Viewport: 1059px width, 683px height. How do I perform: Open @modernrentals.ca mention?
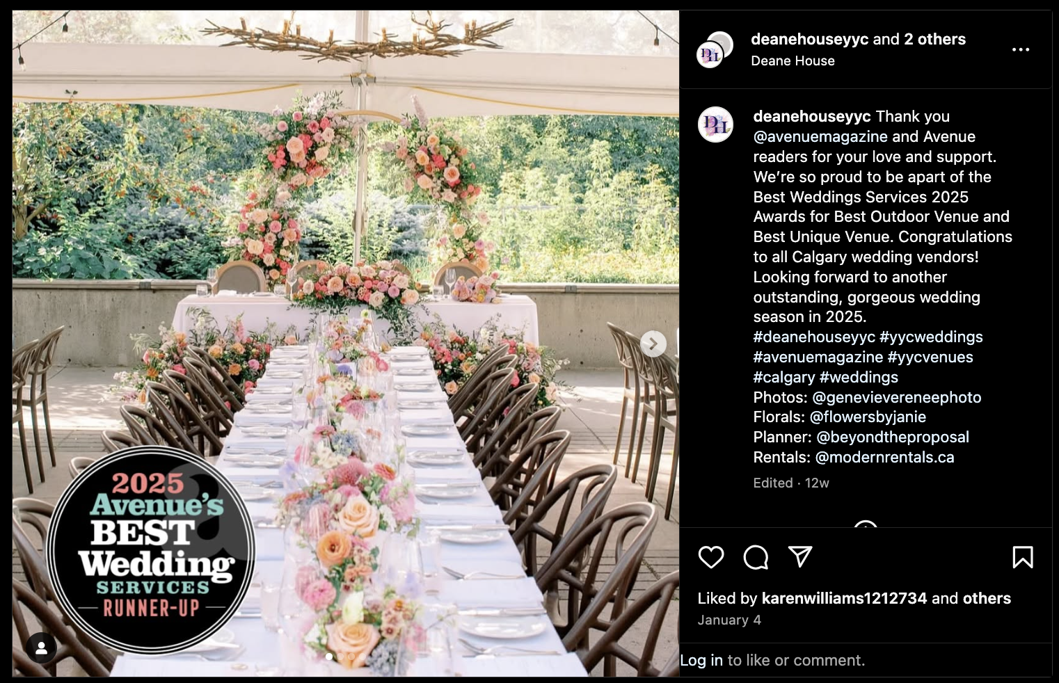884,457
